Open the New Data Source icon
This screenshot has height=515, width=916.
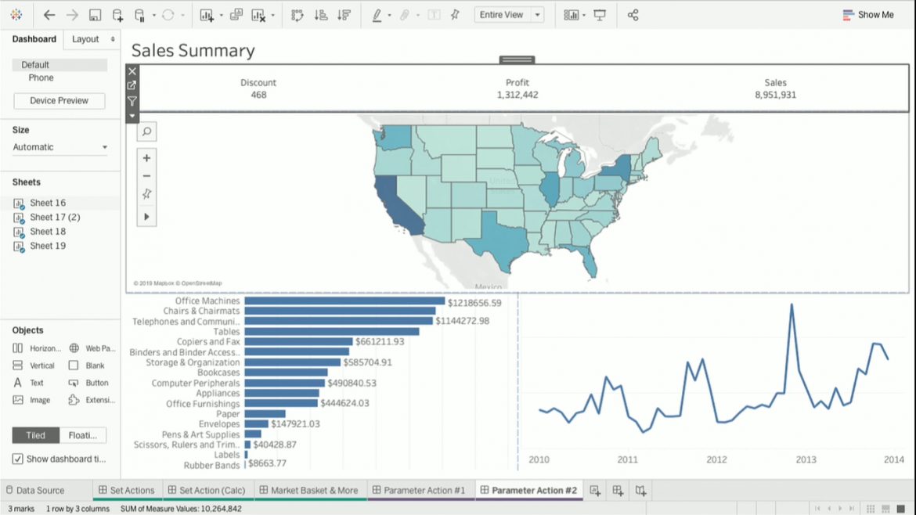(117, 14)
